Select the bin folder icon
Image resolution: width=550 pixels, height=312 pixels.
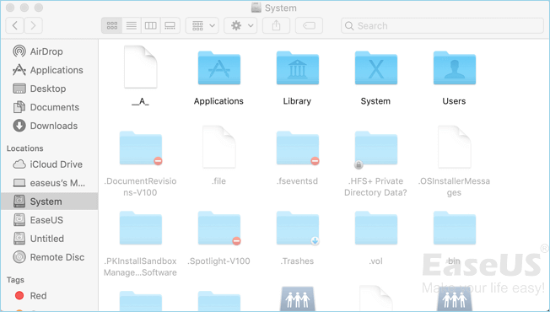coord(455,228)
